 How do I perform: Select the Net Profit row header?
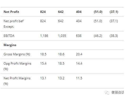click(x=11, y=12)
